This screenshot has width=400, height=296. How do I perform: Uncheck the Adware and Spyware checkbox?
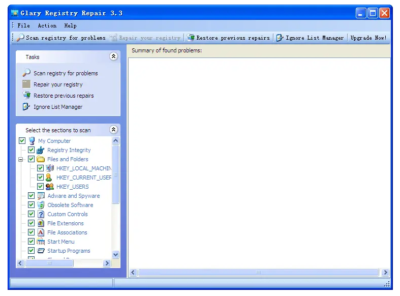pos(32,196)
